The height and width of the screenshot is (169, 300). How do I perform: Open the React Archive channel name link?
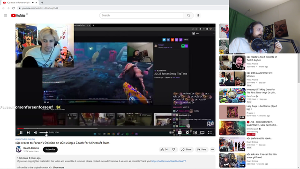pos(31,148)
